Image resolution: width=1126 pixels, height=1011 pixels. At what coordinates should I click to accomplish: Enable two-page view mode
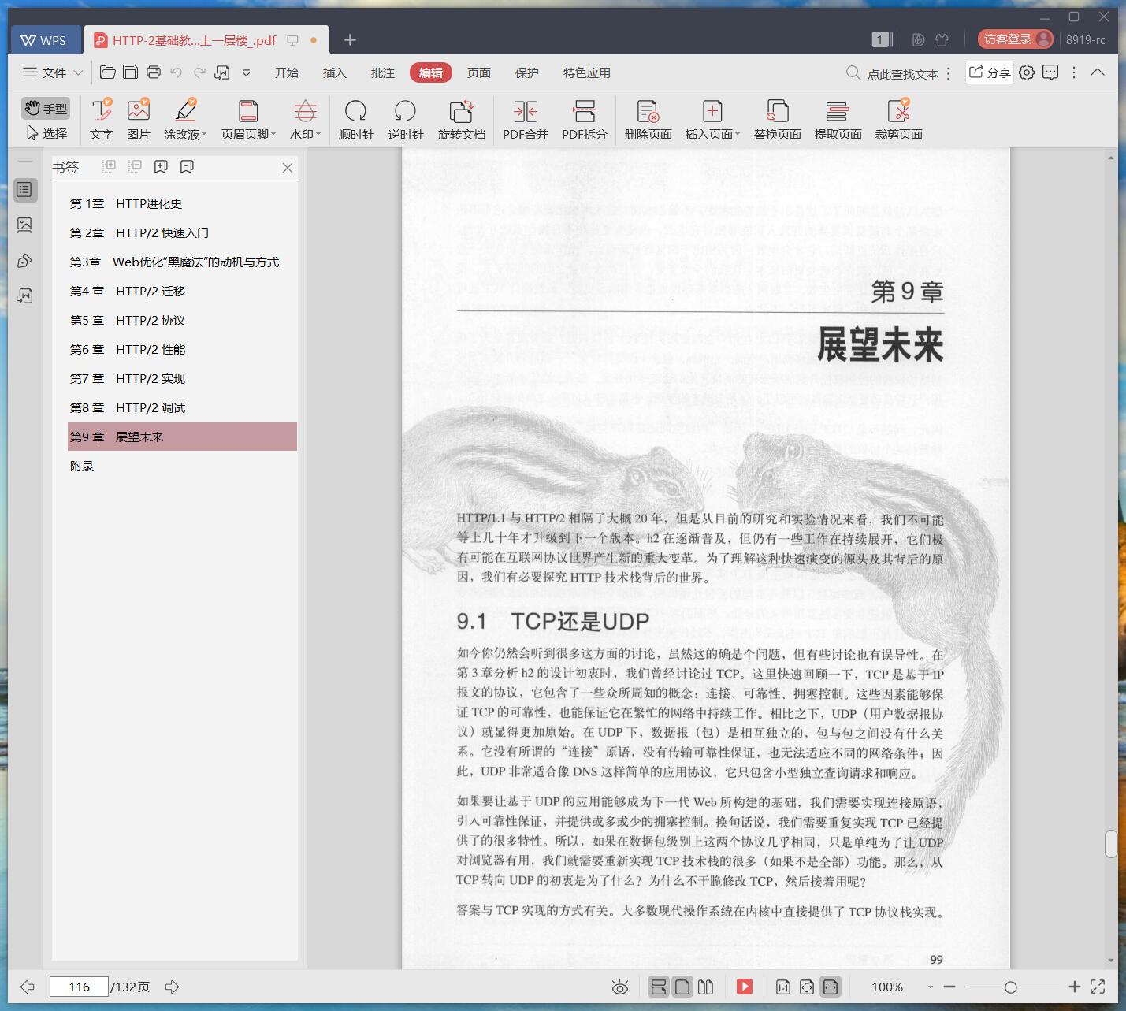(x=706, y=987)
